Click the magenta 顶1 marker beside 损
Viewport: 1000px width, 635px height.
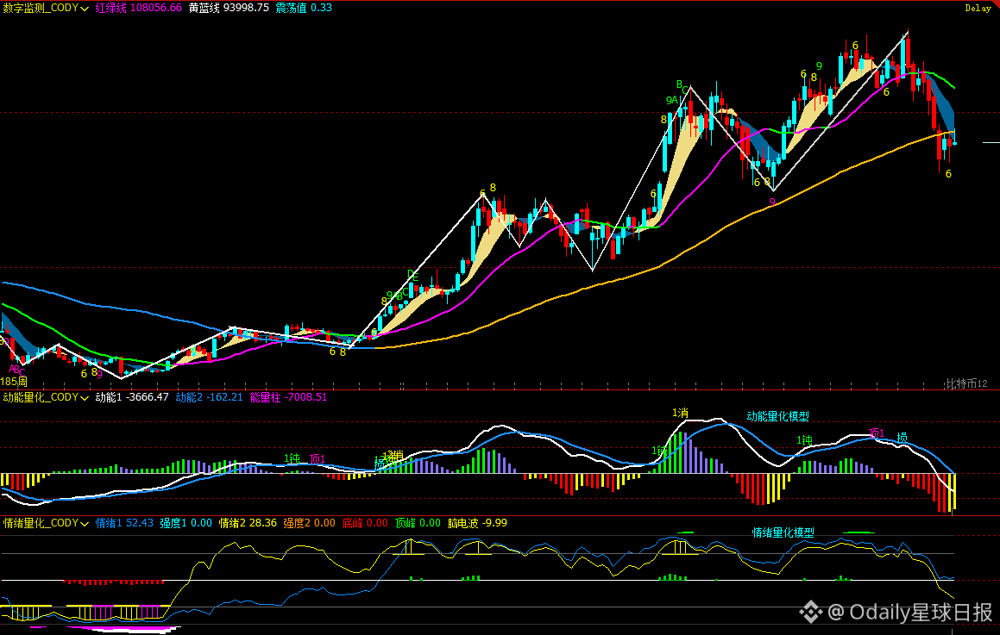tap(877, 433)
